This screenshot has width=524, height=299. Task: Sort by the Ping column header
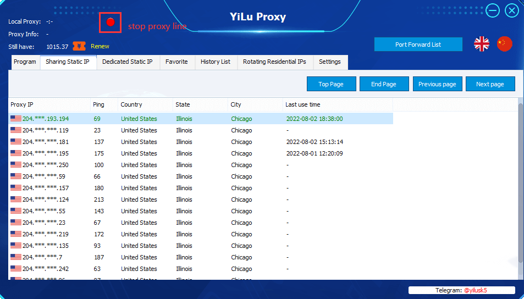pyautogui.click(x=104, y=104)
